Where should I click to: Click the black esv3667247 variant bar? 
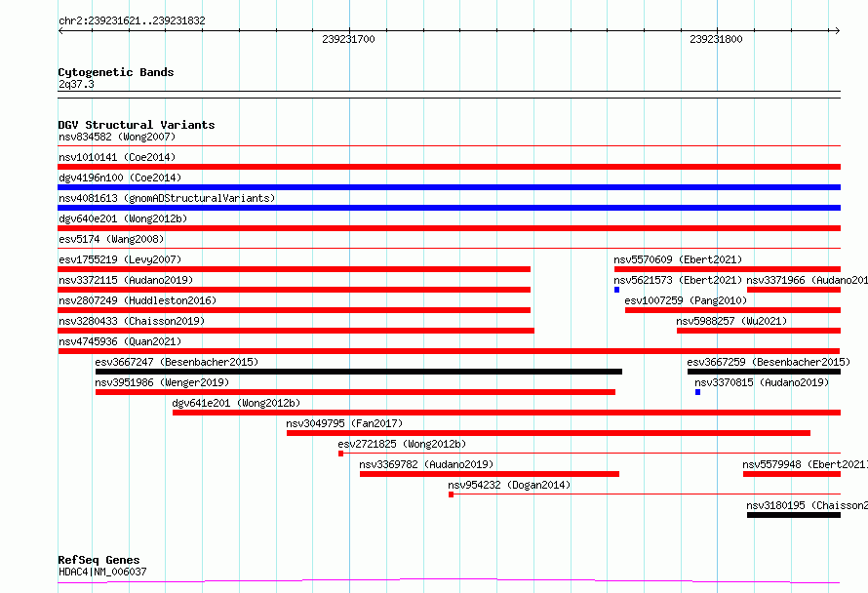(x=359, y=372)
